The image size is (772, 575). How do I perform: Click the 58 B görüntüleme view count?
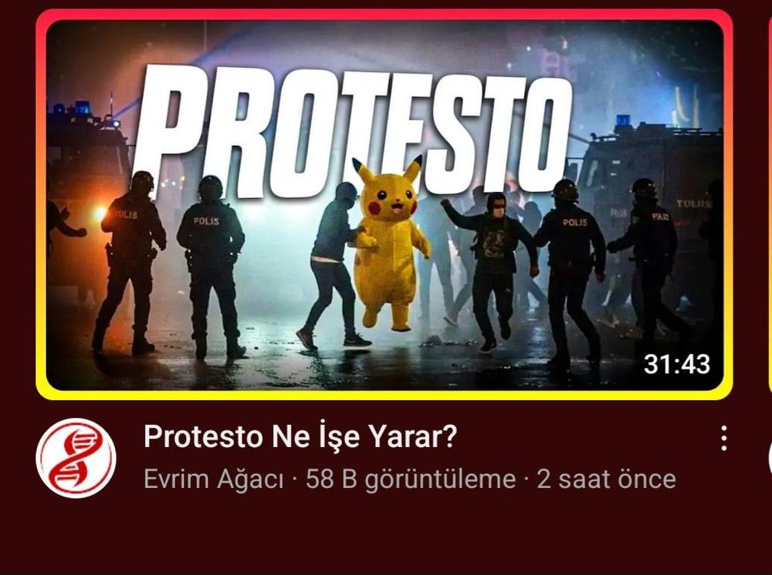[411, 479]
